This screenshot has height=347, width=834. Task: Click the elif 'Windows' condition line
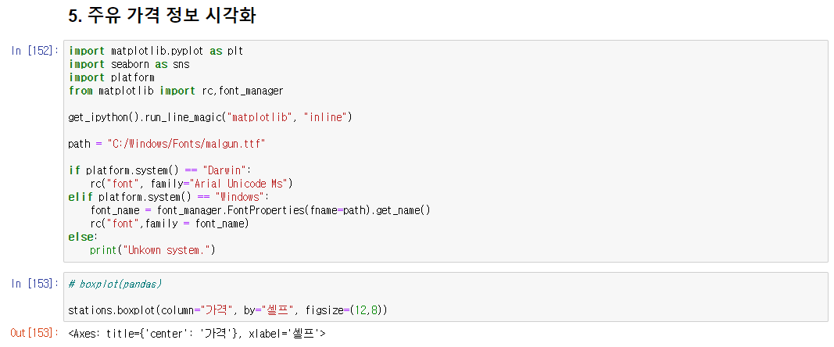(168, 197)
